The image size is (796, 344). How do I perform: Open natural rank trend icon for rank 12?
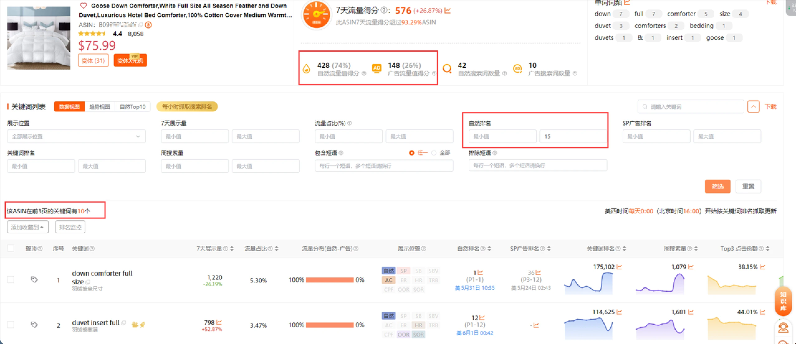(482, 318)
